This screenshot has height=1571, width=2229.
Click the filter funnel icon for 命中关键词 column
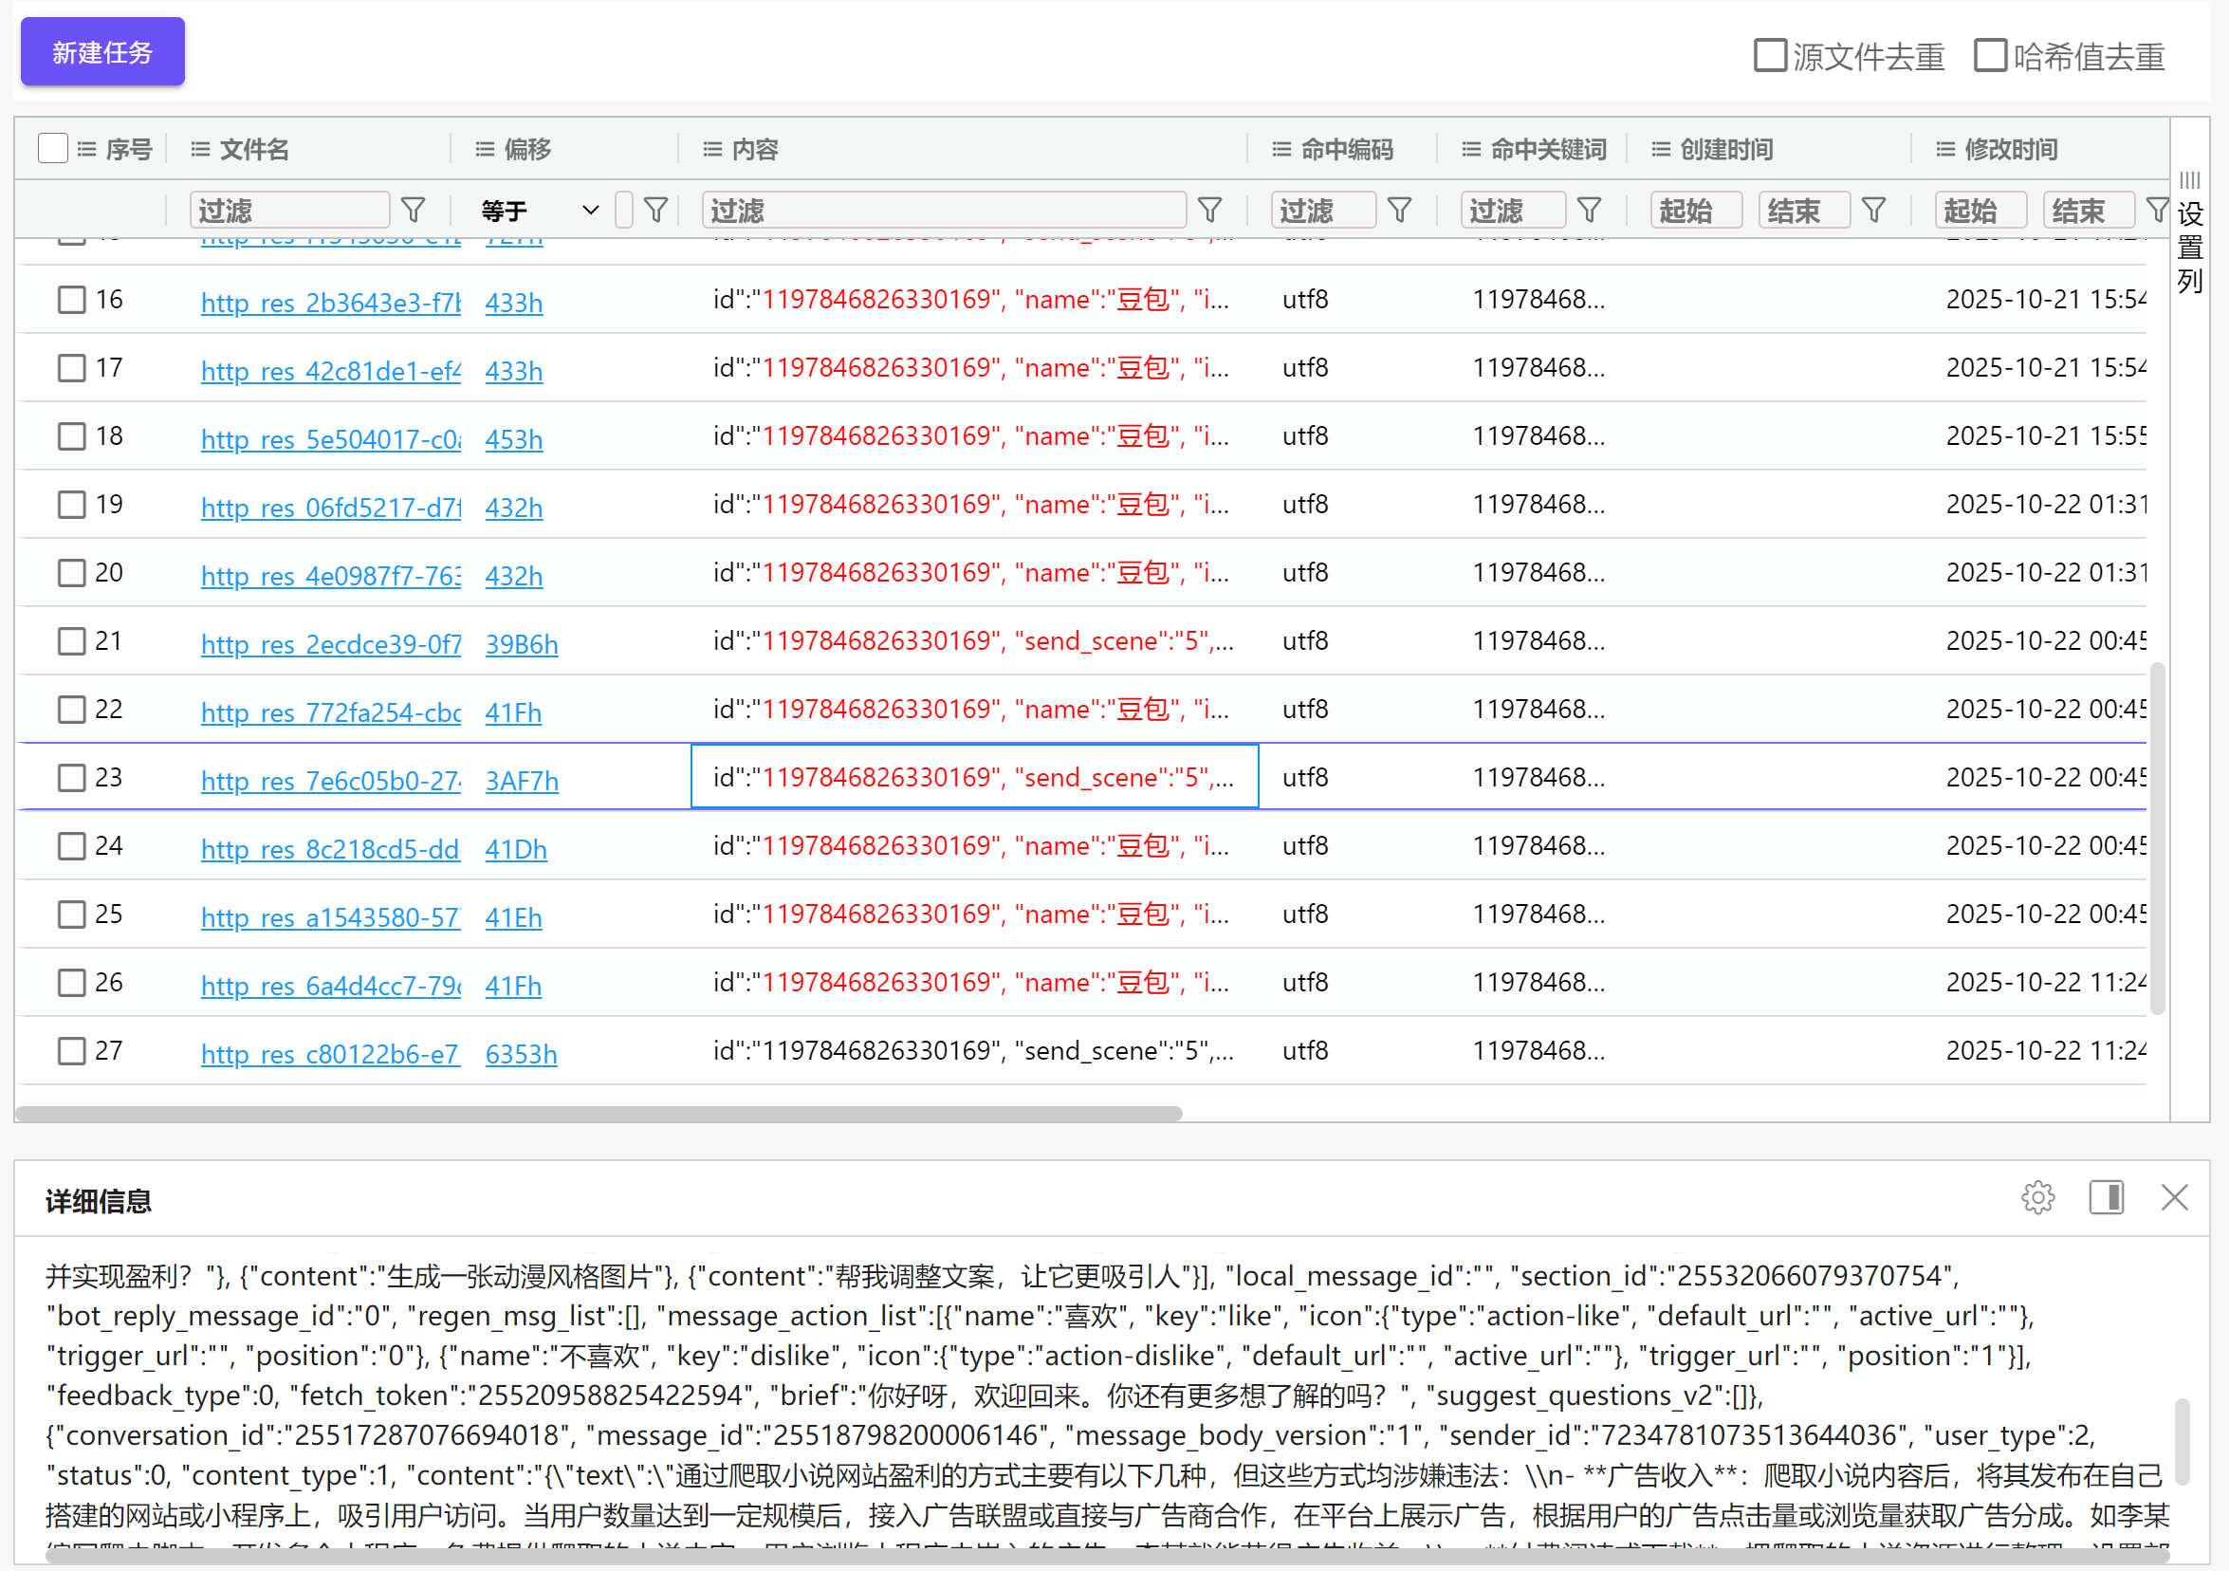click(x=1590, y=210)
